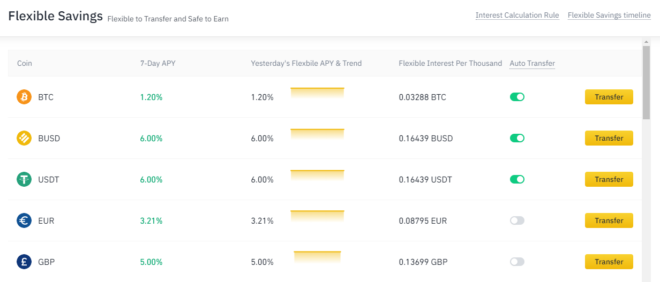
Task: Click the BTC coin icon
Action: point(24,97)
